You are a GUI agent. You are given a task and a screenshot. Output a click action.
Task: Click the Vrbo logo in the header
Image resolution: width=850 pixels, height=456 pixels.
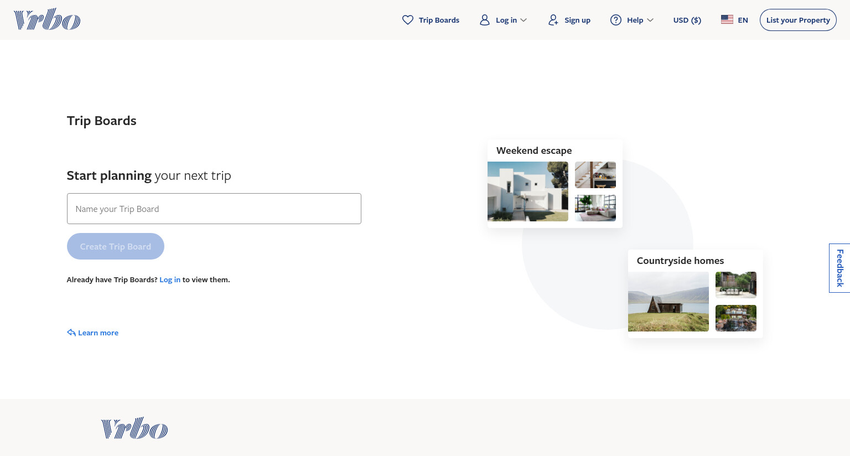tap(47, 19)
